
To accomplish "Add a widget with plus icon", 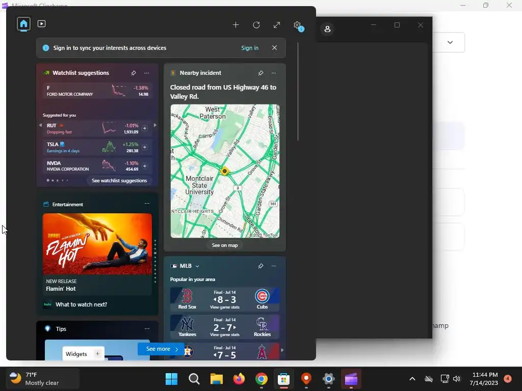I will [x=236, y=25].
